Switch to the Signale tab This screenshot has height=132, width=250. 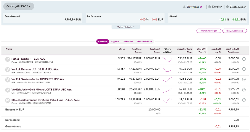point(115,42)
